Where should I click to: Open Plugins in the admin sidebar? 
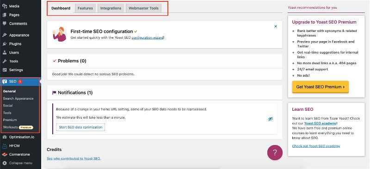pos(15,44)
